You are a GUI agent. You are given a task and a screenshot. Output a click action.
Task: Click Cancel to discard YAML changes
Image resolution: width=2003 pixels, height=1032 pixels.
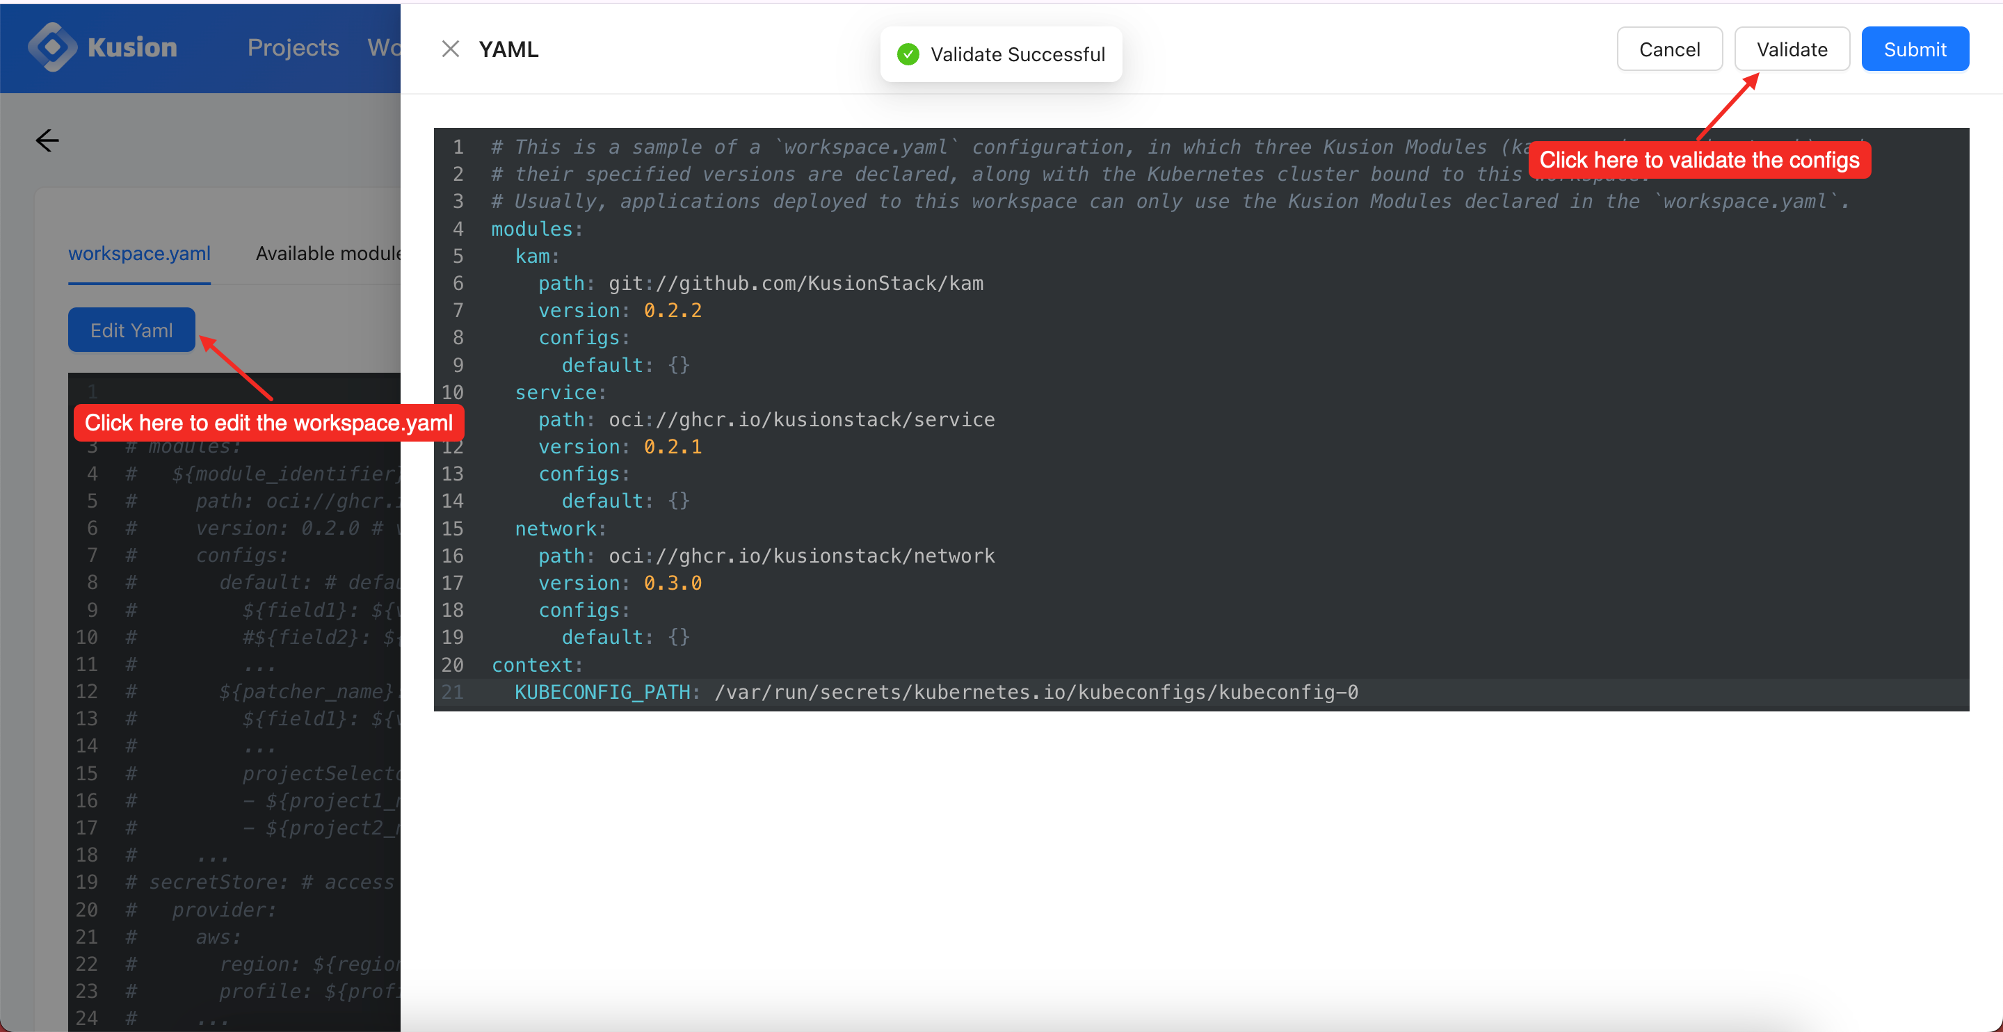pyautogui.click(x=1669, y=48)
